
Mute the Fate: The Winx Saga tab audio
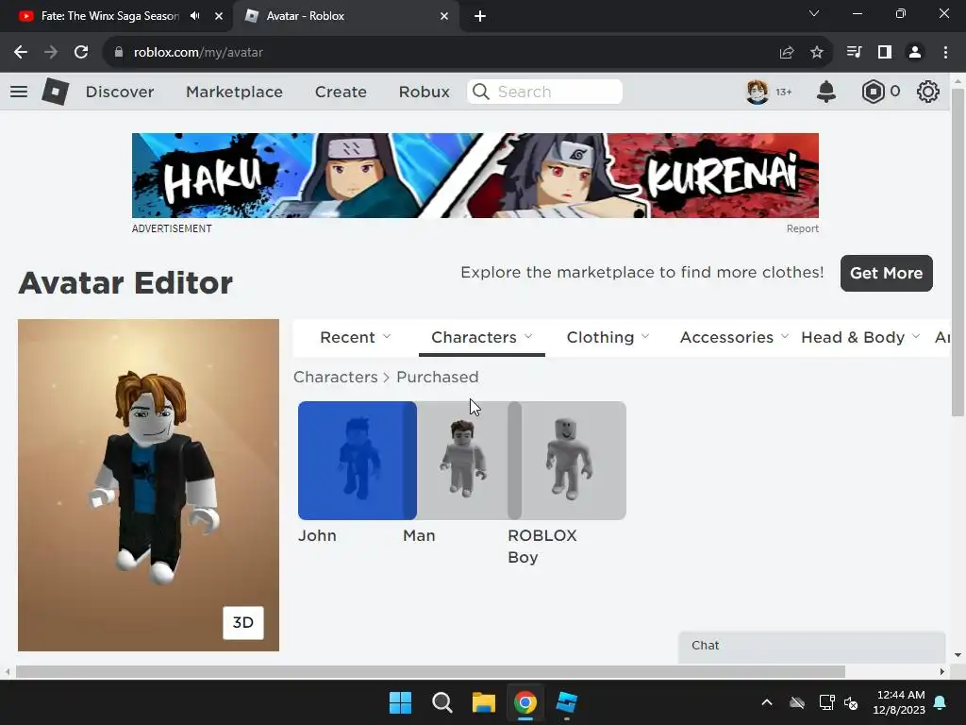195,16
